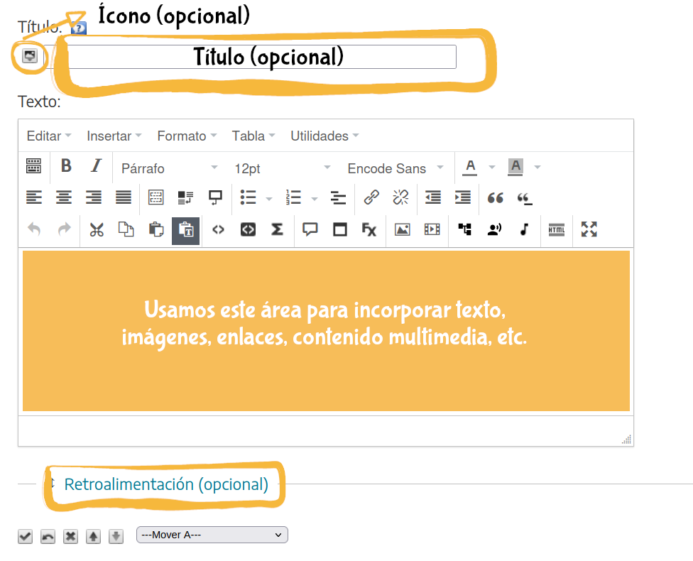Viewport: 693px width, 561px height.
Task: Toggle center text alignment
Action: click(x=64, y=197)
